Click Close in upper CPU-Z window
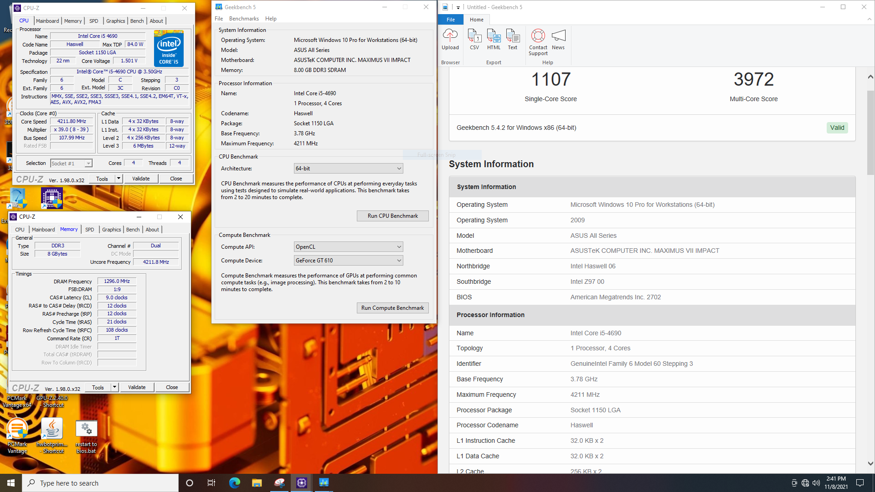 176,179
